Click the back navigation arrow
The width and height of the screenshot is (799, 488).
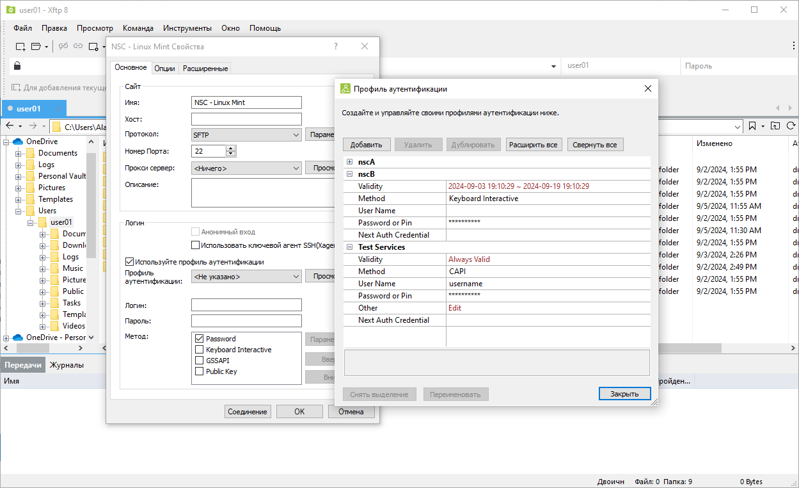tap(10, 126)
